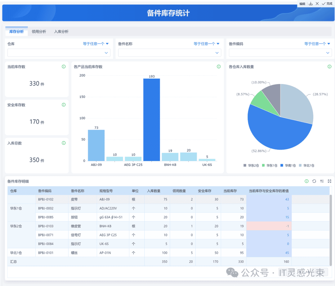Click the red -1 difference cell

269,226
